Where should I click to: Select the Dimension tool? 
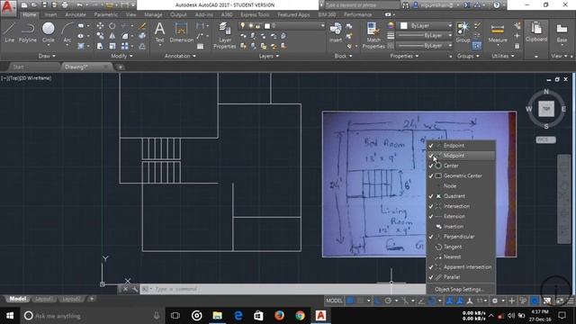(181, 32)
